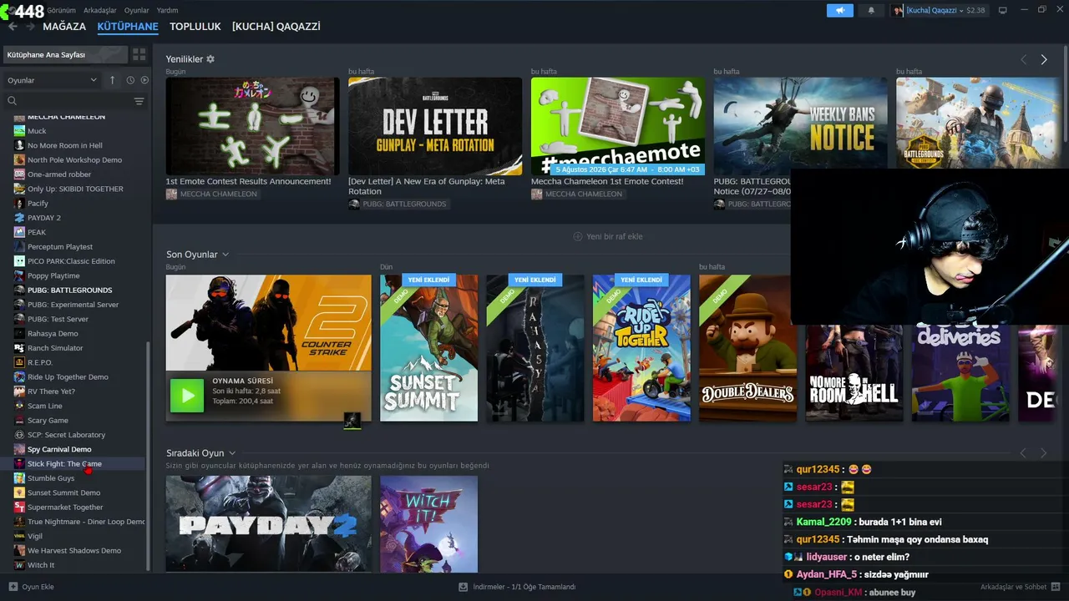Click the Ranch Simulator icon in the sidebar
The height and width of the screenshot is (601, 1069).
pos(19,348)
